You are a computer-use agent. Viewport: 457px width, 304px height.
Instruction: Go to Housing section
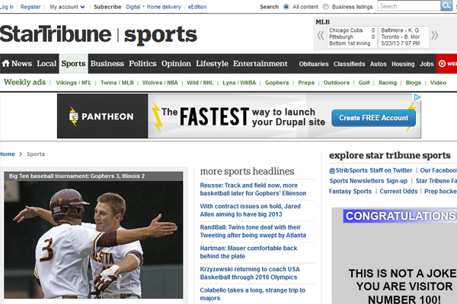tap(403, 64)
